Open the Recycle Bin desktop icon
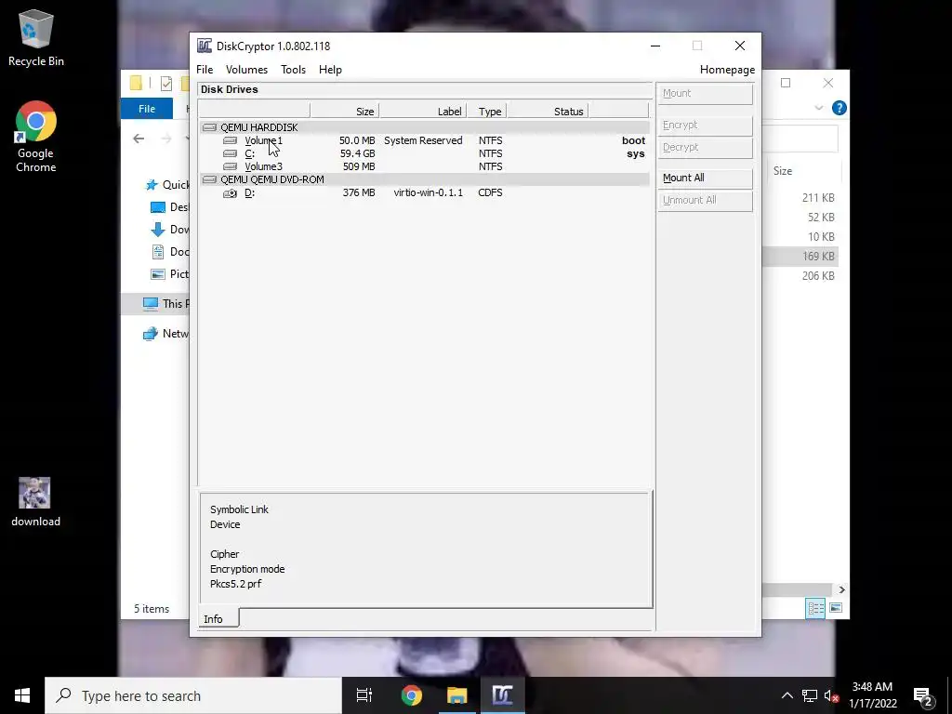952x714 pixels. pos(36,37)
